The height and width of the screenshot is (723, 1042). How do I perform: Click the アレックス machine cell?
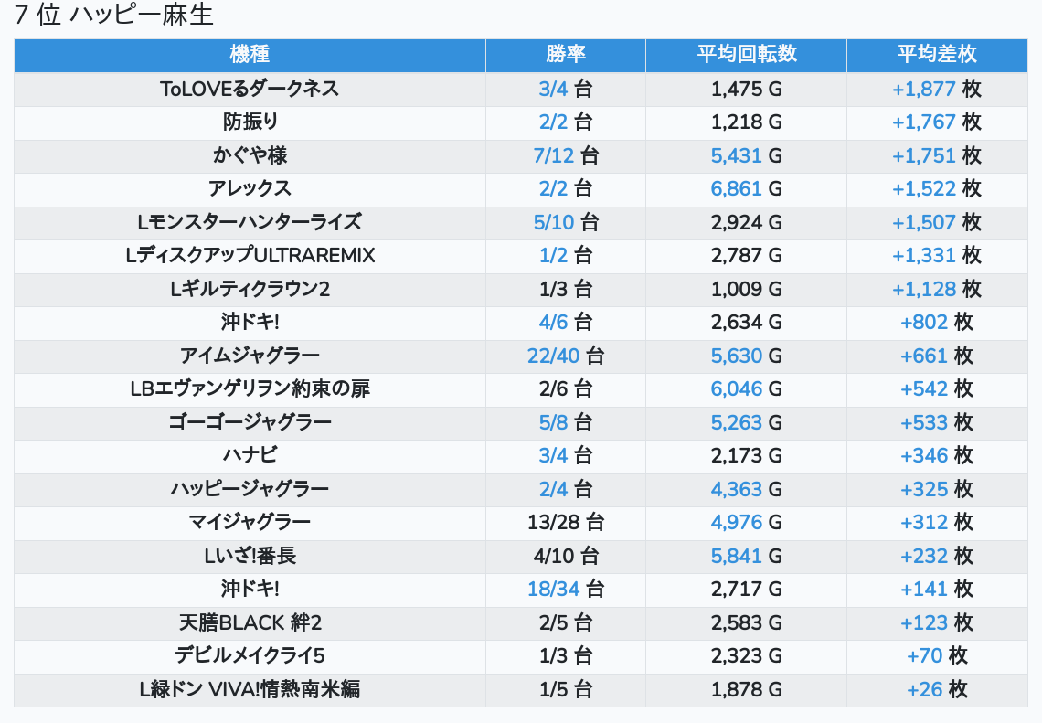[250, 188]
